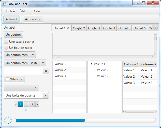Open the White color picker
The image size is (161, 128).
point(14,79)
